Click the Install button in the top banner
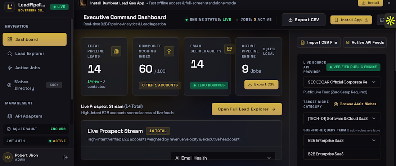This screenshot has height=166, width=396. tap(370, 3)
